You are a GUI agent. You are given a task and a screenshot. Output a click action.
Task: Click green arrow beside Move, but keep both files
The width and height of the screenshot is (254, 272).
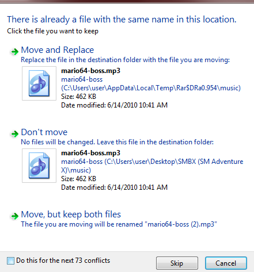point(14,216)
